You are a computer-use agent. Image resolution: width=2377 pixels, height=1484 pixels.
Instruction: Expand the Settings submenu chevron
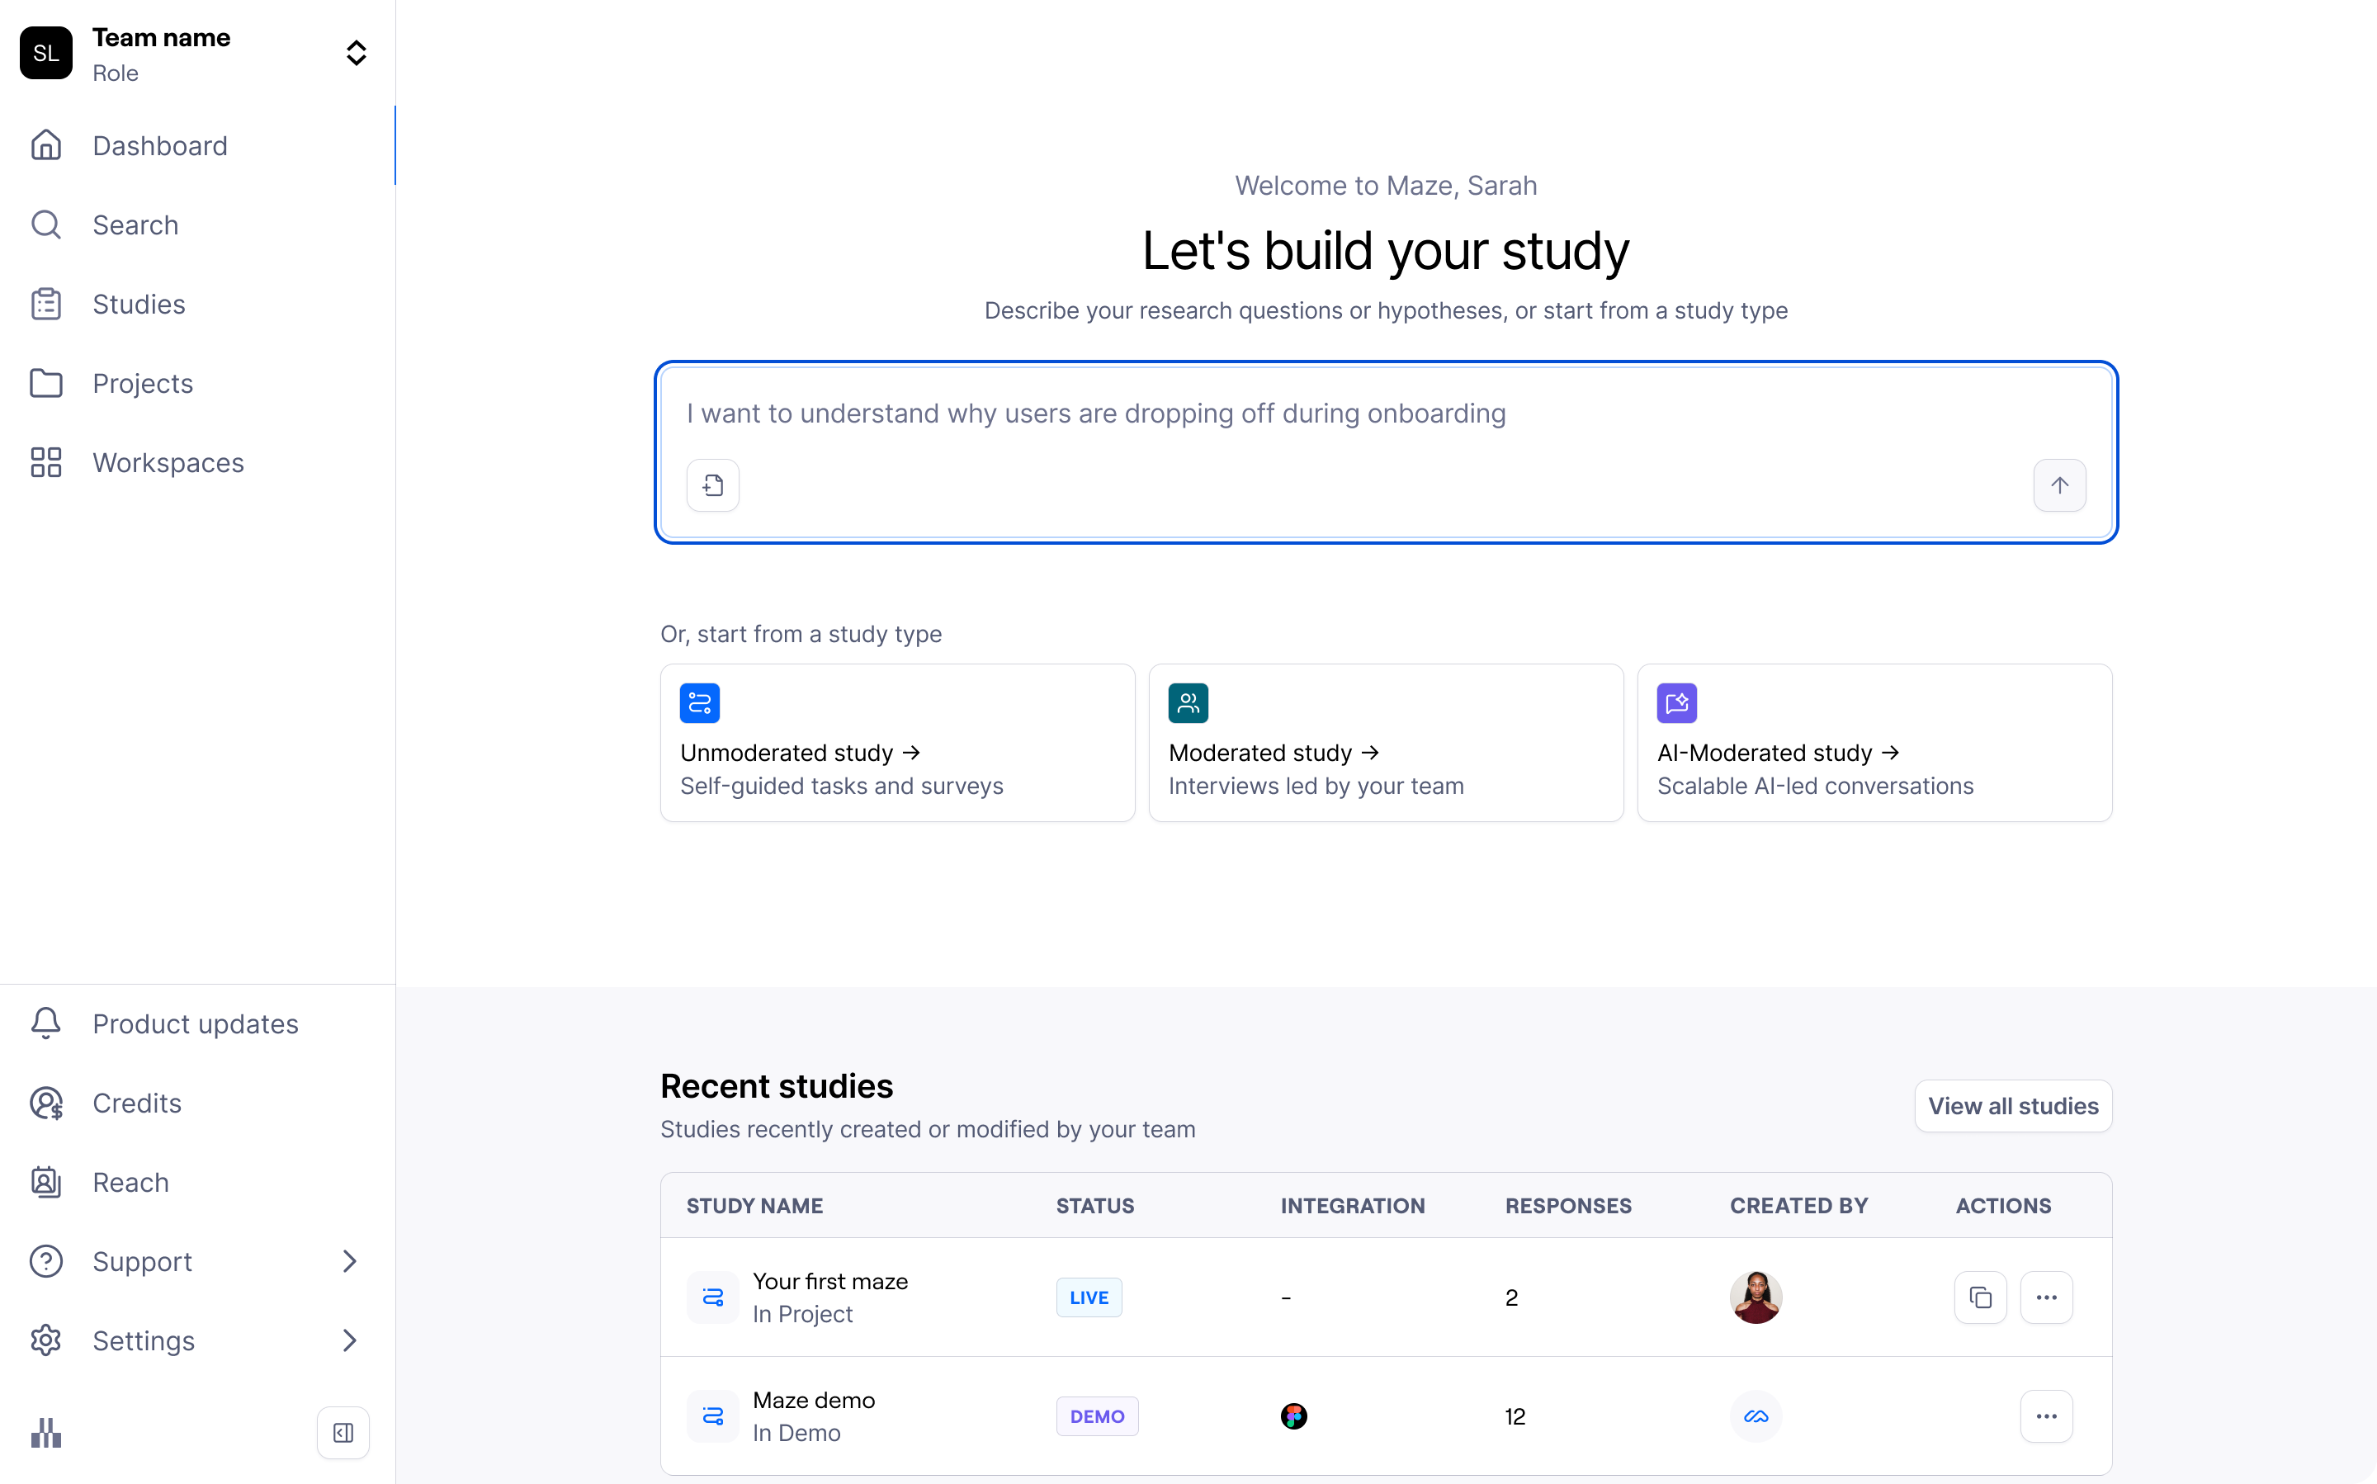point(349,1340)
